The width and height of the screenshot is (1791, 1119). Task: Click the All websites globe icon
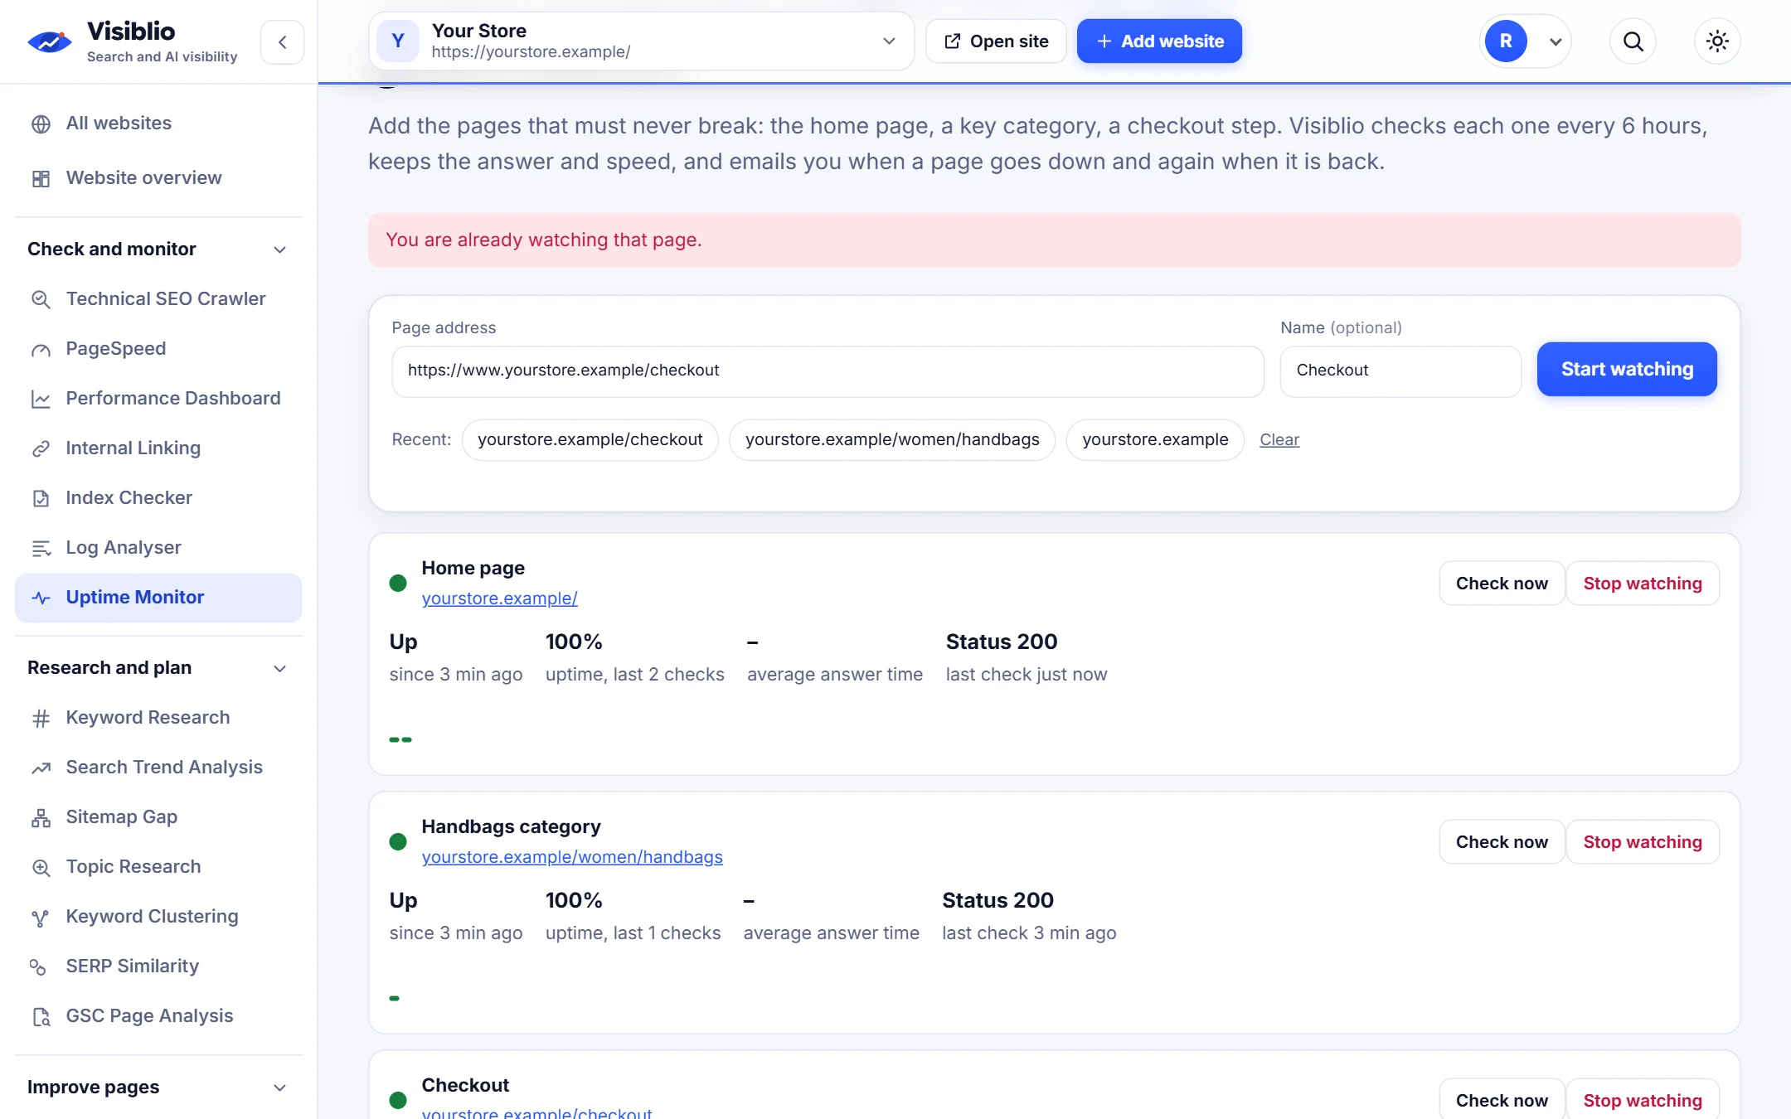(x=41, y=124)
